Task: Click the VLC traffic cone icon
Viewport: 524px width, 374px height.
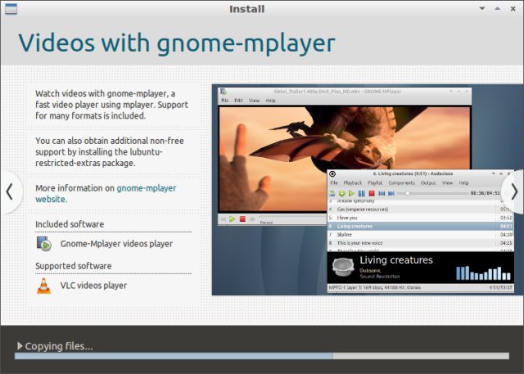Action: (44, 286)
